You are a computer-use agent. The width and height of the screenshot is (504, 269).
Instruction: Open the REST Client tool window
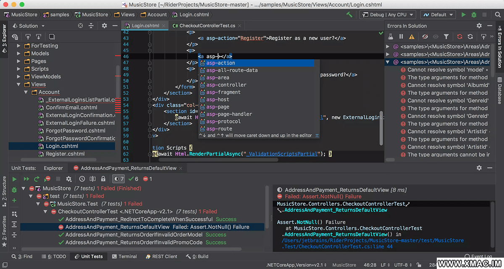click(162, 256)
